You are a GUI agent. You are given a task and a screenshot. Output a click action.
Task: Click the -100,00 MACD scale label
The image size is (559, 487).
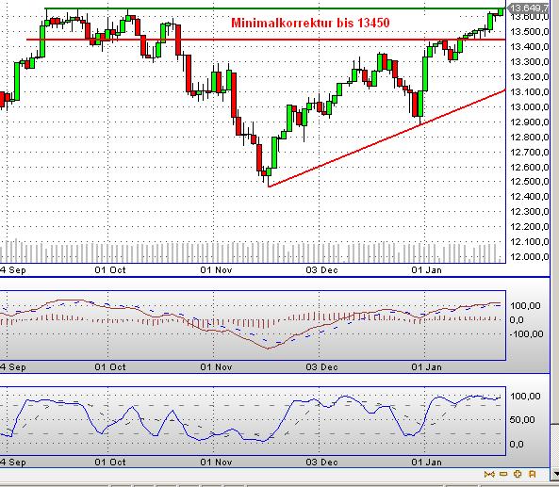click(x=527, y=333)
